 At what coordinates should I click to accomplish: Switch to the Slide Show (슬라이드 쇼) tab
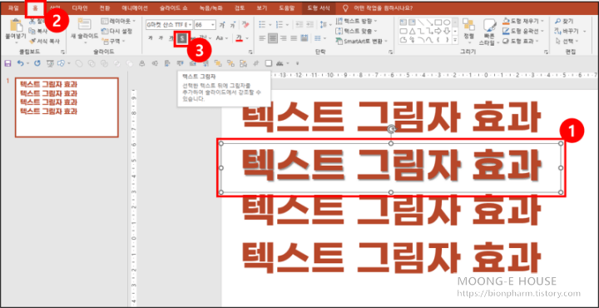pyautogui.click(x=174, y=8)
